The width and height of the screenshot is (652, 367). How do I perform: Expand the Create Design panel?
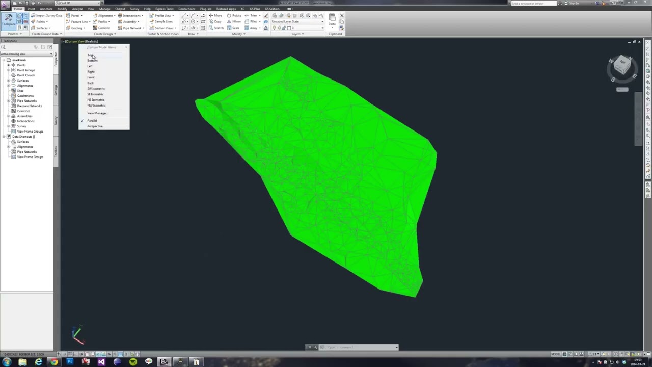click(105, 34)
